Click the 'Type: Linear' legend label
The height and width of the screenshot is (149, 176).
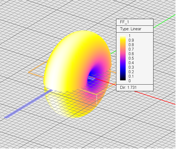pos(131,29)
